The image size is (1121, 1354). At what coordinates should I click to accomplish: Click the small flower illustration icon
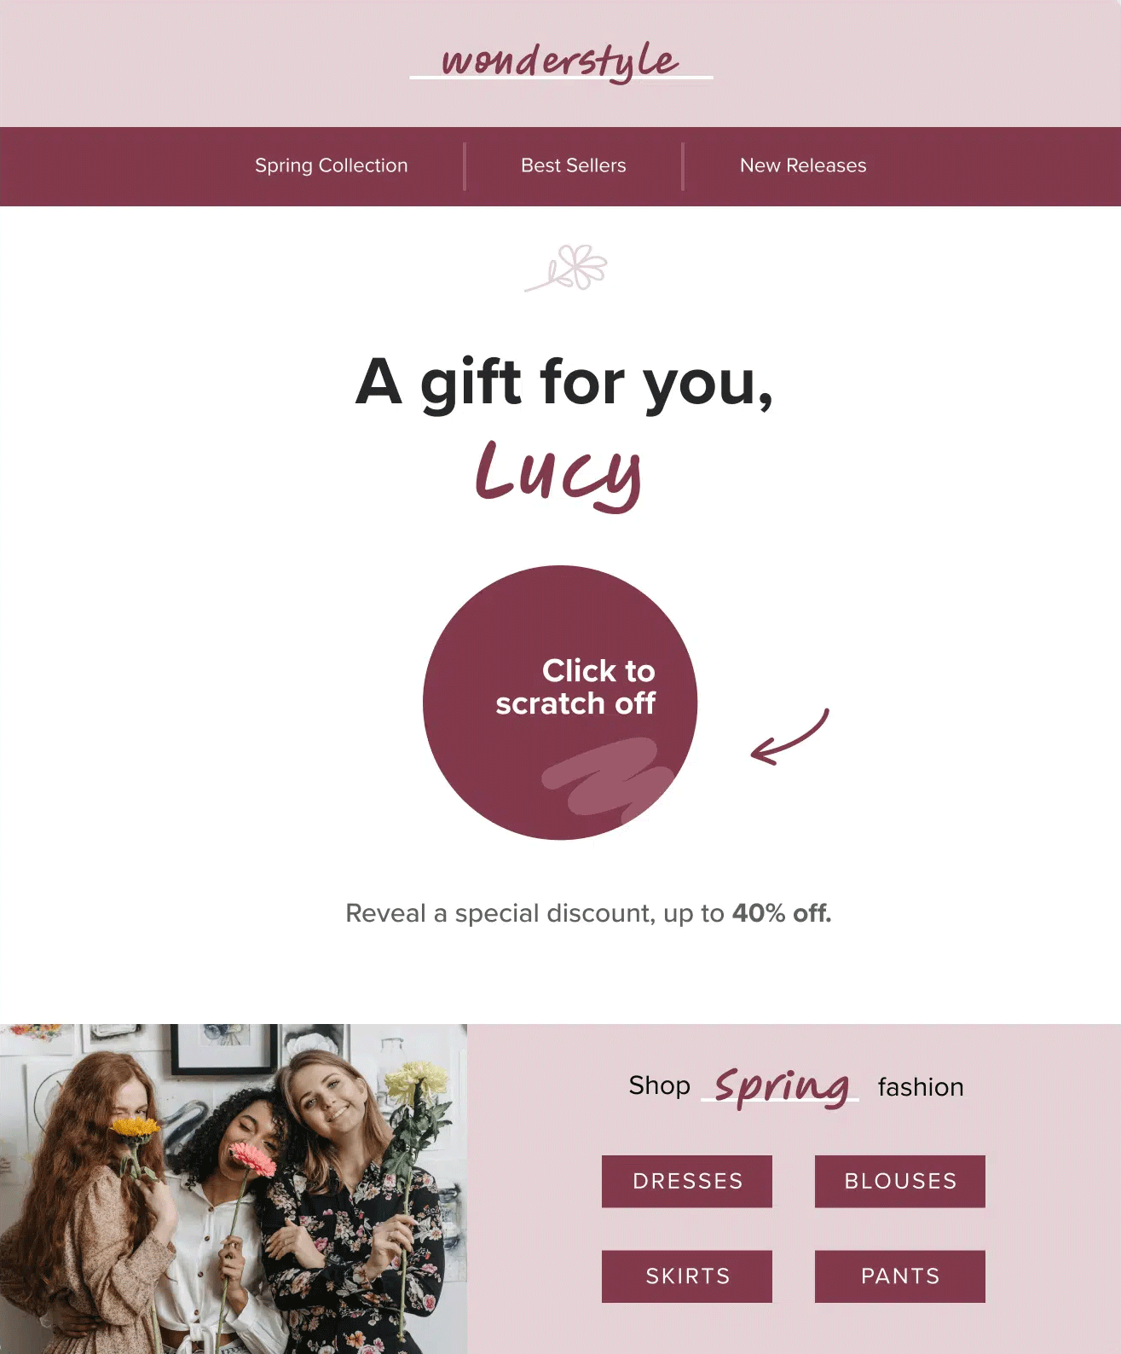(566, 268)
